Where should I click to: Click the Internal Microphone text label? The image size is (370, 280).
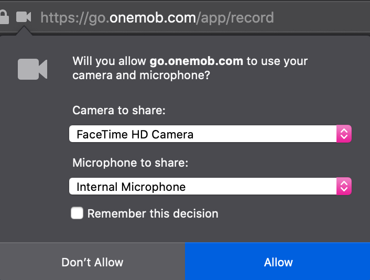pyautogui.click(x=131, y=187)
